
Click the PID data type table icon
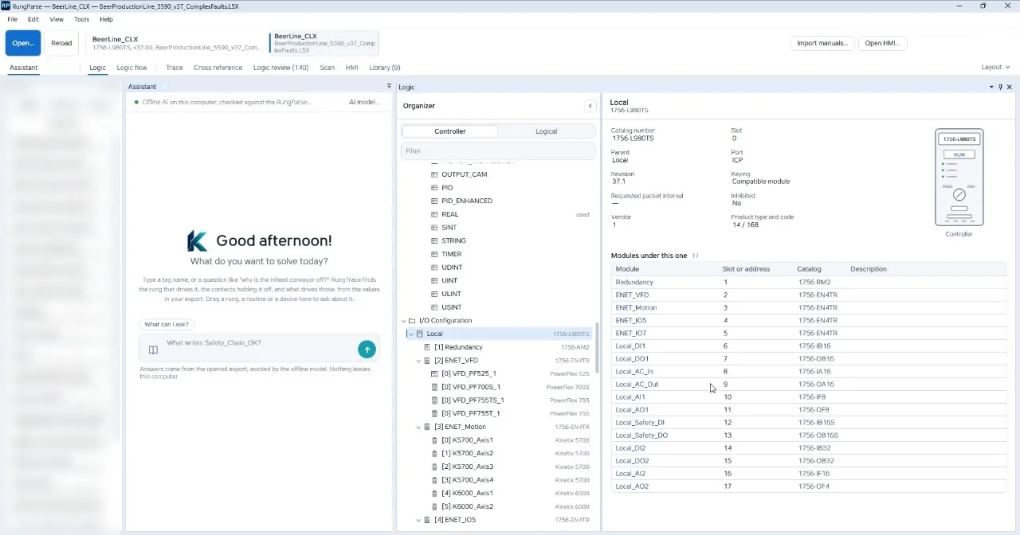434,188
